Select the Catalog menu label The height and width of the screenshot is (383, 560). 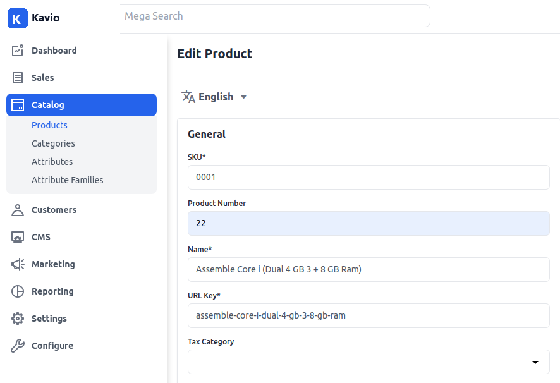[x=48, y=105]
